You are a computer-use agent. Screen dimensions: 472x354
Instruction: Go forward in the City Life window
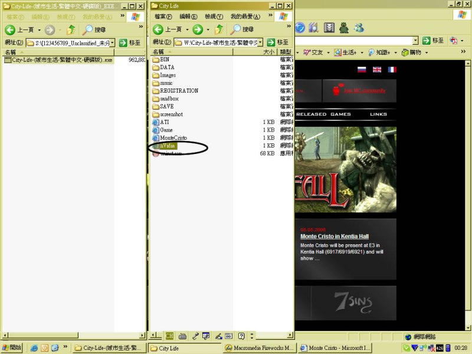point(198,29)
